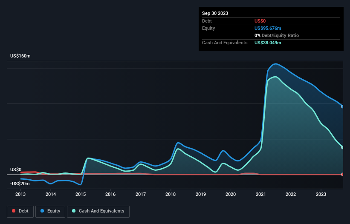Click the 2018 x-axis label

click(171, 194)
